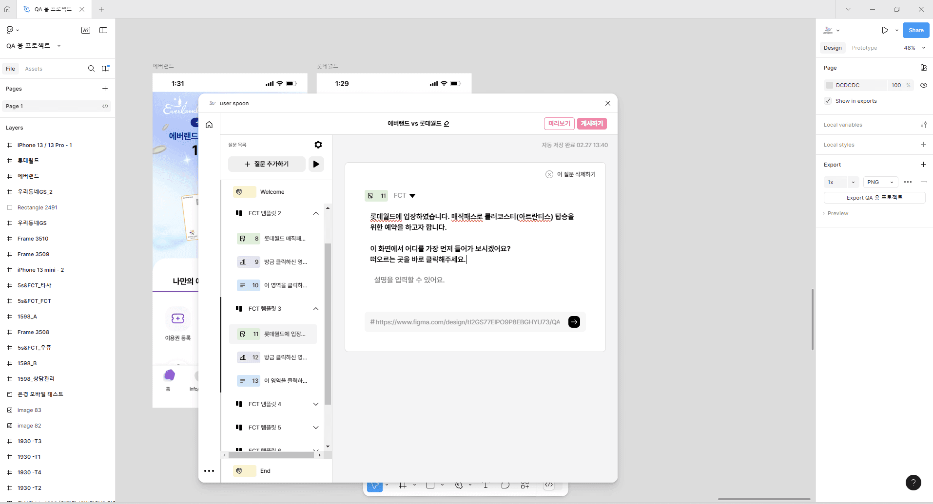Expand the FCT 템플릿 5 group
The height and width of the screenshot is (504, 933).
pyautogui.click(x=316, y=428)
